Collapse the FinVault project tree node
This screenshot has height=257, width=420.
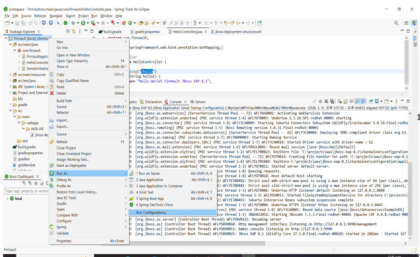tap(6, 38)
